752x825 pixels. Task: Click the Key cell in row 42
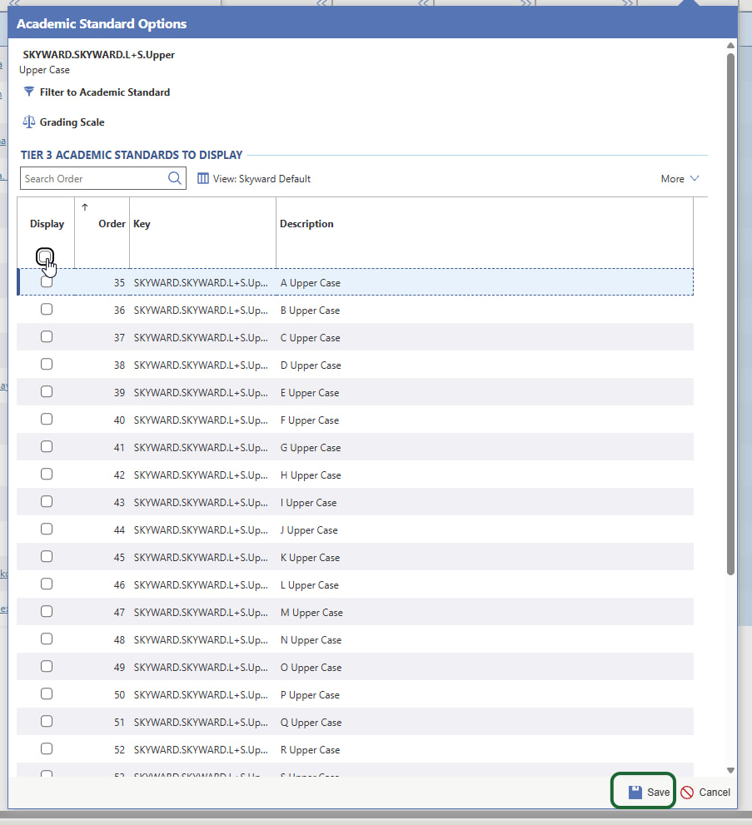pos(201,475)
